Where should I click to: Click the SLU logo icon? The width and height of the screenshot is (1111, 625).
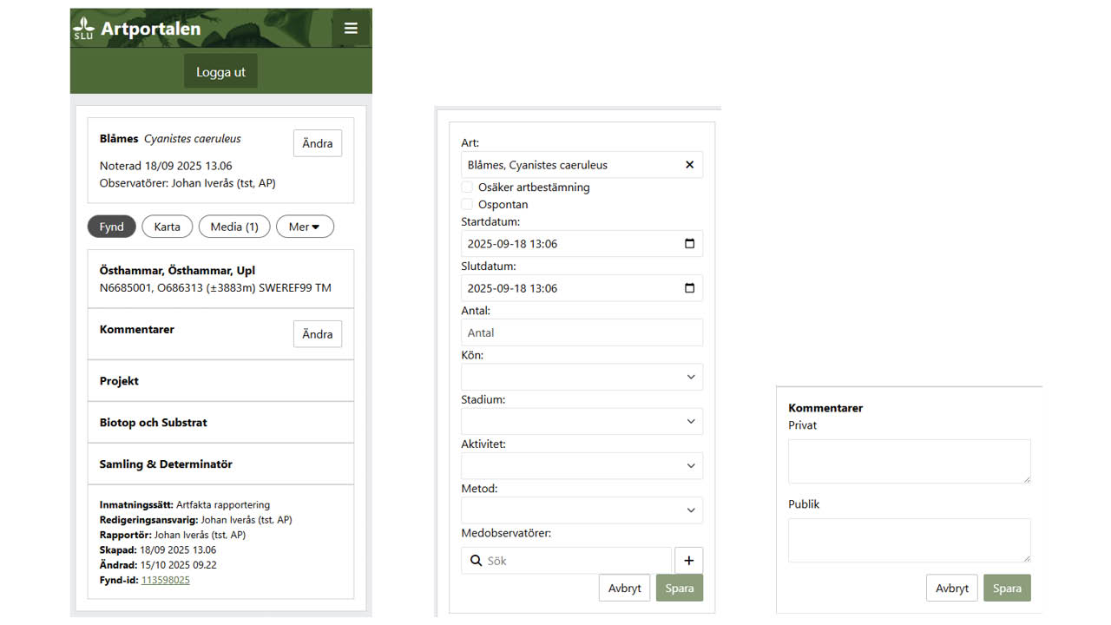coord(83,29)
